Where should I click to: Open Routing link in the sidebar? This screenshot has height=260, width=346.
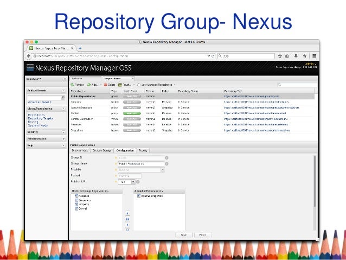pos(33,122)
